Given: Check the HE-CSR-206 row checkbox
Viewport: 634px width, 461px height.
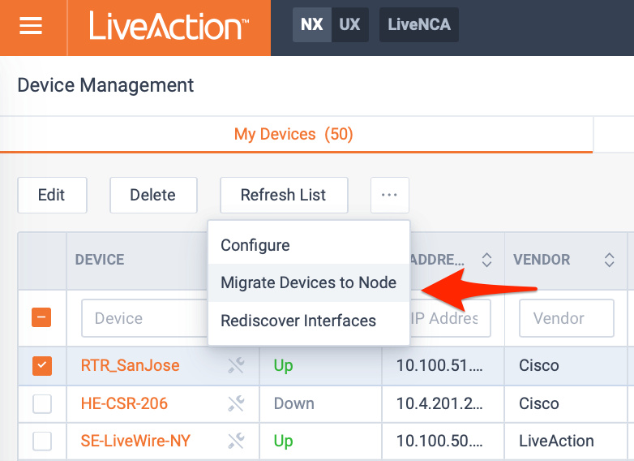Looking at the screenshot, I should point(42,404).
